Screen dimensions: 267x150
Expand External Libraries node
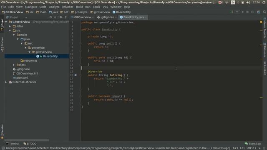6,82
